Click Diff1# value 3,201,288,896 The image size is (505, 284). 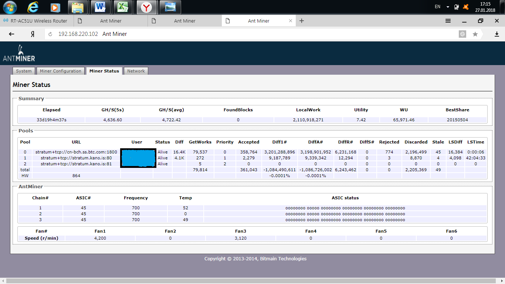pos(279,152)
